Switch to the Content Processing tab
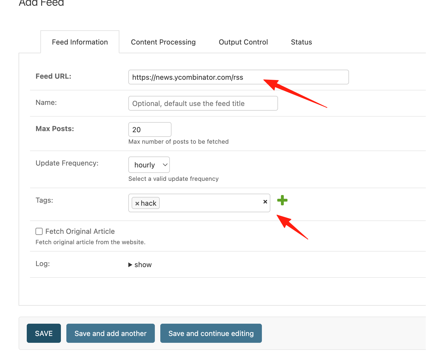 tap(163, 42)
